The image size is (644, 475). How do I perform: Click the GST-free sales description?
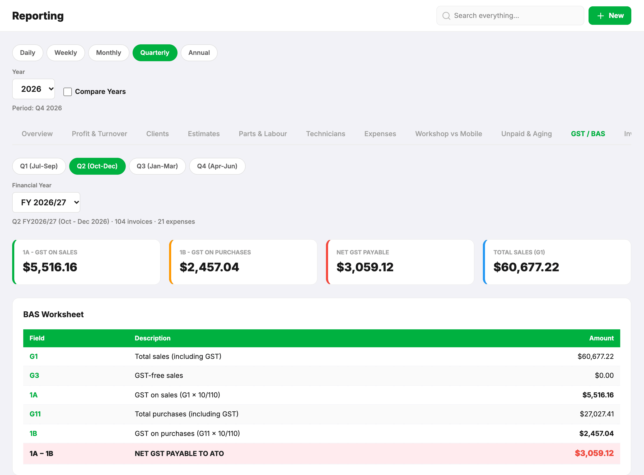(x=159, y=376)
